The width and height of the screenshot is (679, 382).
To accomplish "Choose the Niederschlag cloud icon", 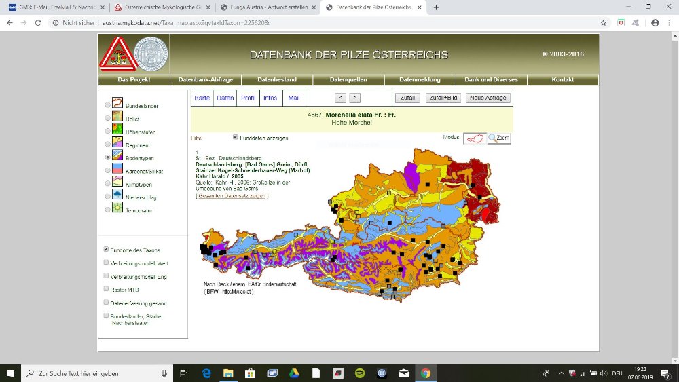I will [x=117, y=196].
